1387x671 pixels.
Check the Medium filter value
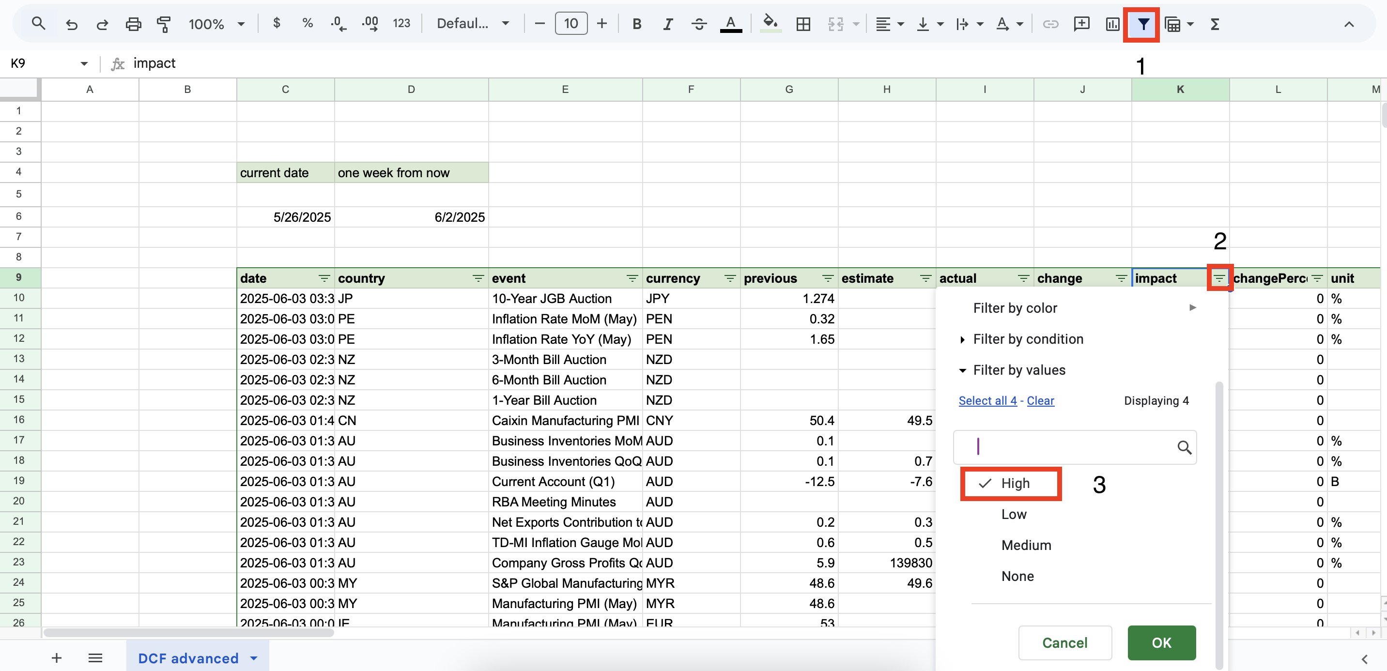[x=1026, y=545]
